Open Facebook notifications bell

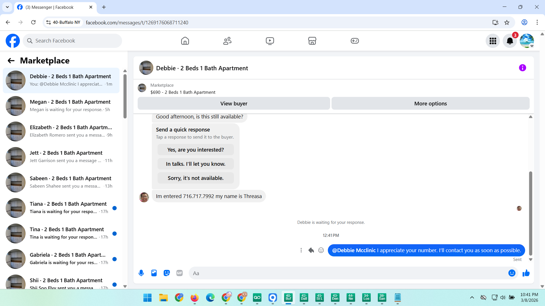pos(510,41)
